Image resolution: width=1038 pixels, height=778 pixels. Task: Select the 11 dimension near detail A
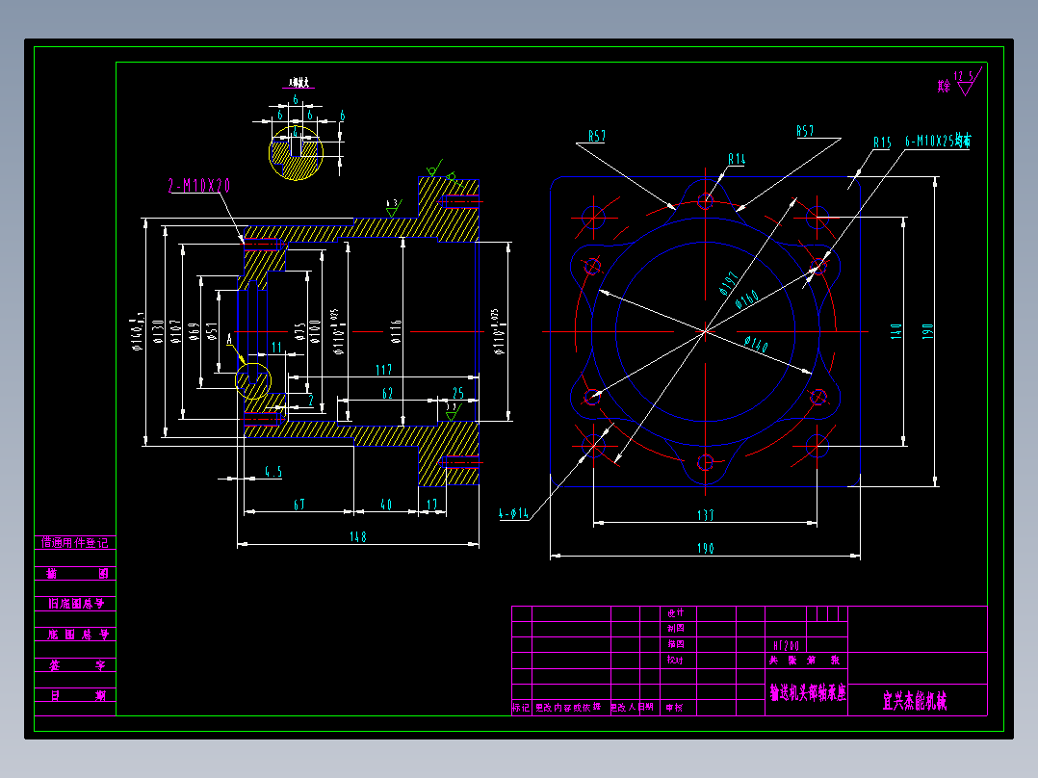[x=276, y=347]
